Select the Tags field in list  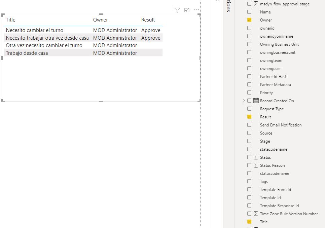point(264,181)
